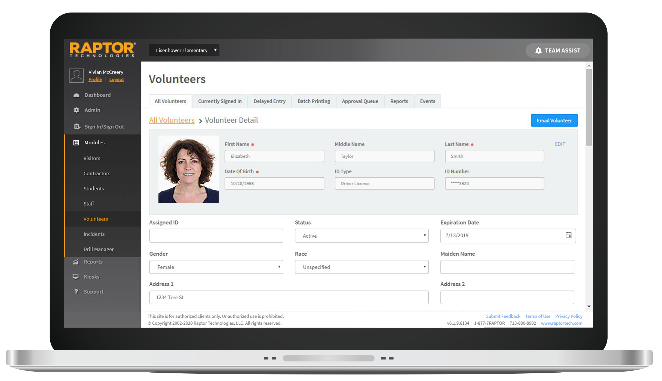This screenshot has height=381, width=662.
Task: Open the Gender dropdown
Action: pos(216,267)
